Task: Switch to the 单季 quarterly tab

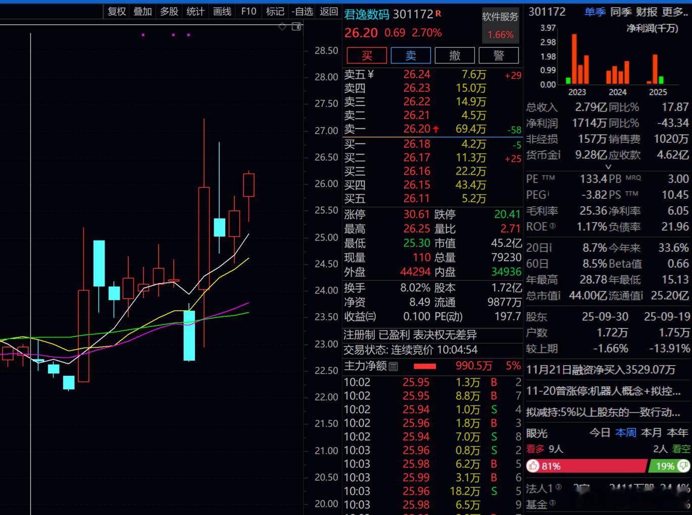Action: 595,12
